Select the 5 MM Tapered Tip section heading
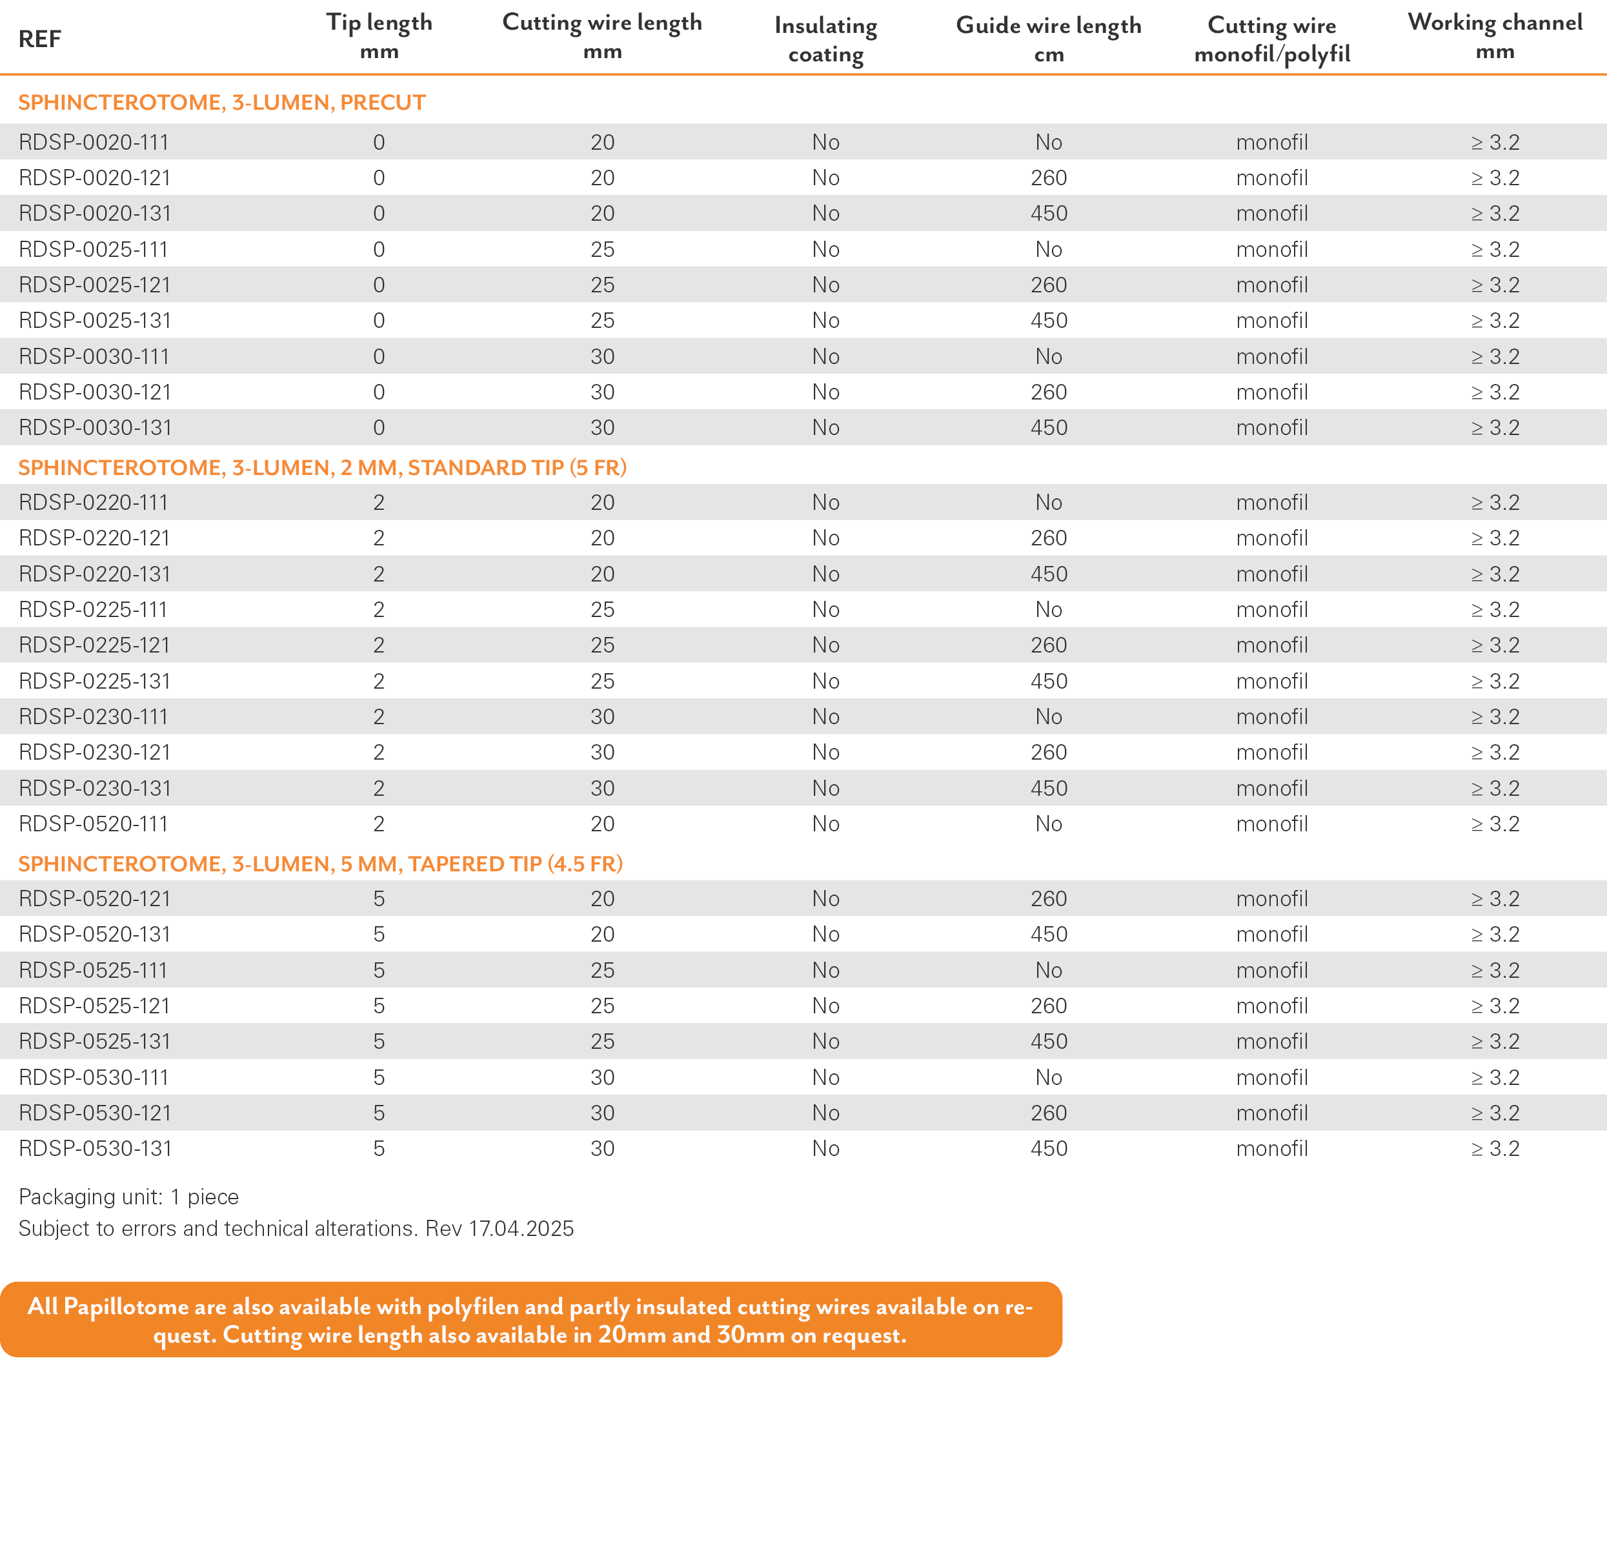The height and width of the screenshot is (1549, 1607). point(321,864)
